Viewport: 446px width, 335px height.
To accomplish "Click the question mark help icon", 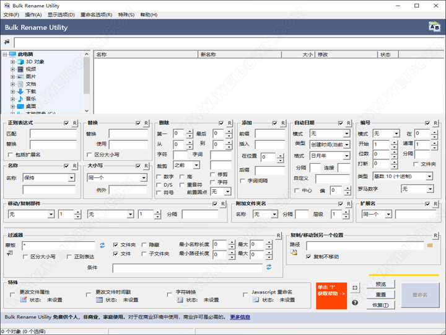I will click(355, 303).
